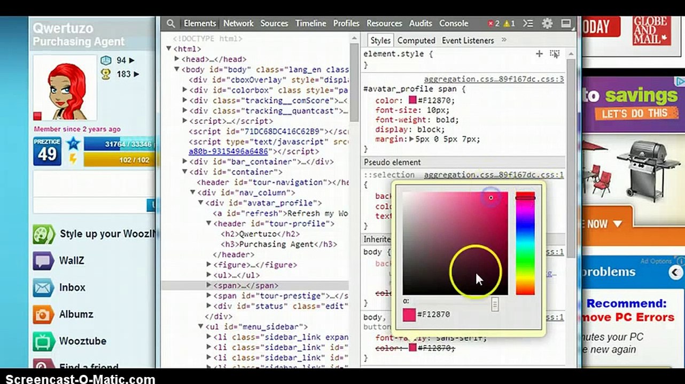Viewport: 685px width, 384px height.
Task: Click the Prestige 49 badge
Action: pyautogui.click(x=47, y=151)
